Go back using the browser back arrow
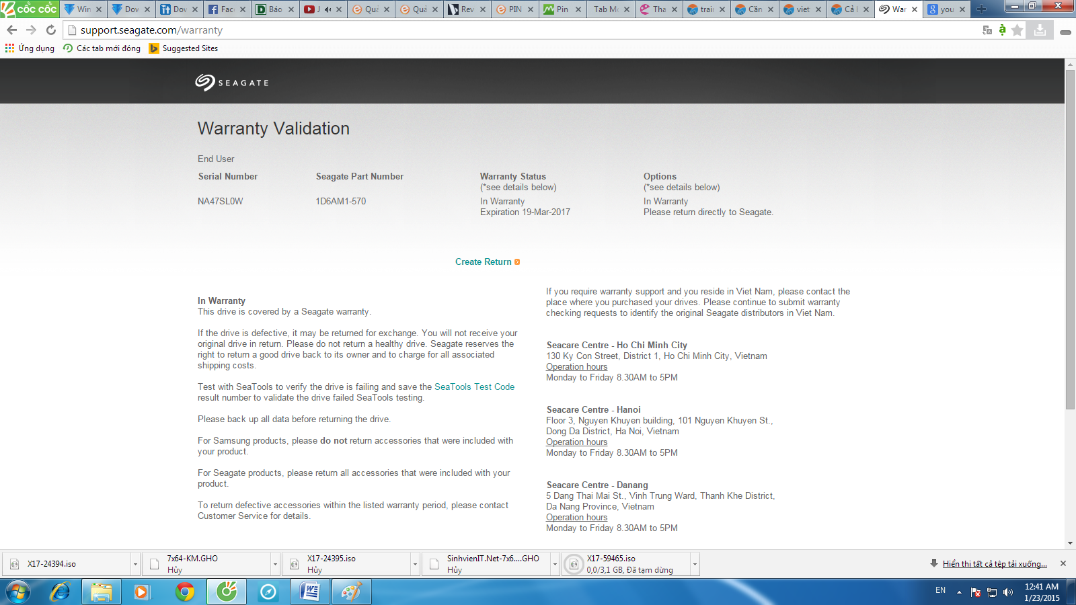1076x605 pixels. (x=11, y=30)
